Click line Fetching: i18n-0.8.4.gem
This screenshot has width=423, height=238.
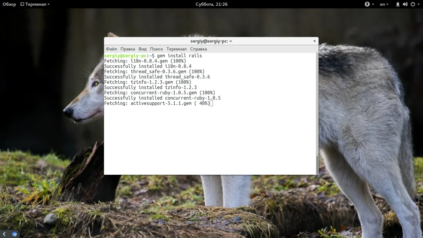[x=145, y=61]
